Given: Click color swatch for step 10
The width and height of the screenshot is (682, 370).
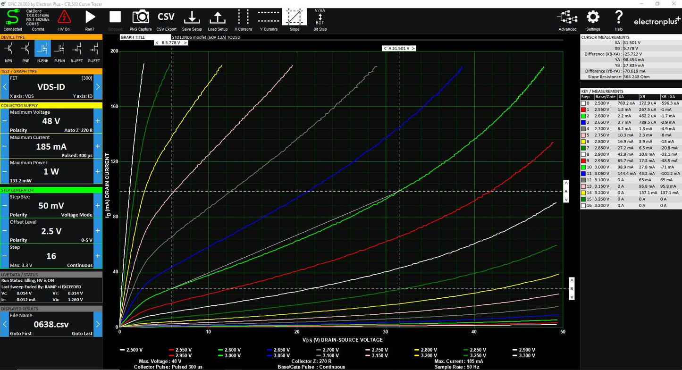Looking at the screenshot, I should click(584, 167).
